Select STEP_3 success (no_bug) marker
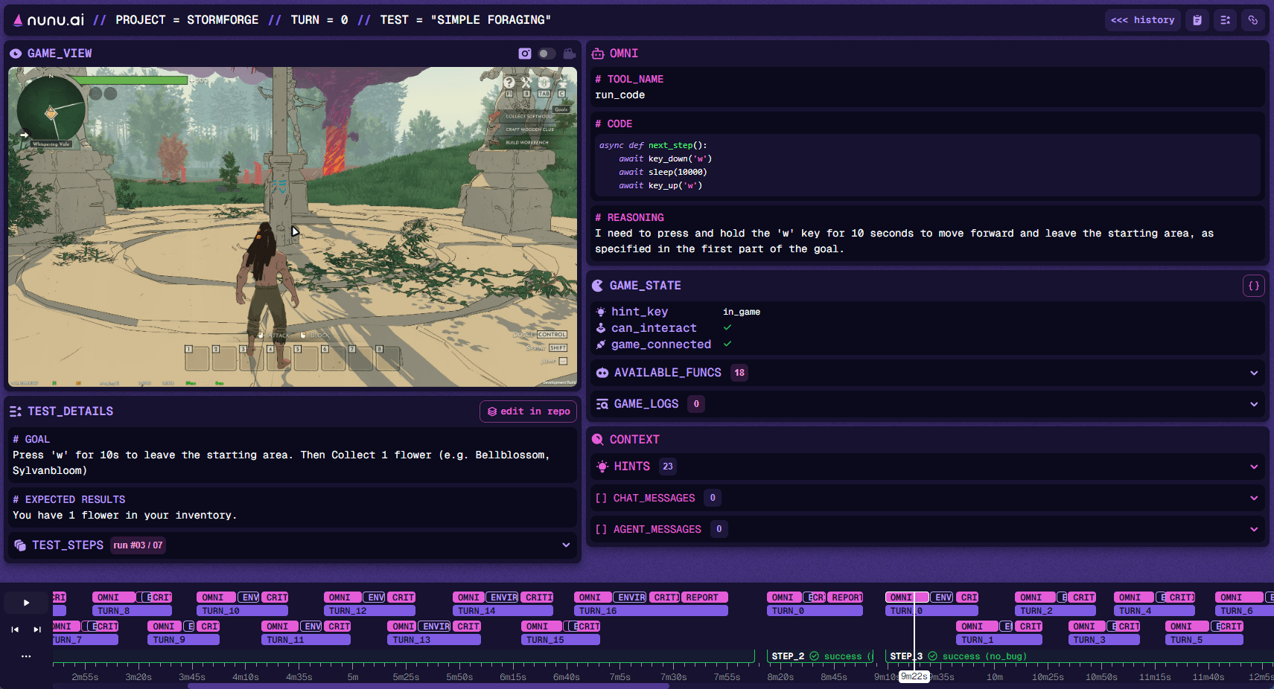The width and height of the screenshot is (1274, 689). coord(958,656)
